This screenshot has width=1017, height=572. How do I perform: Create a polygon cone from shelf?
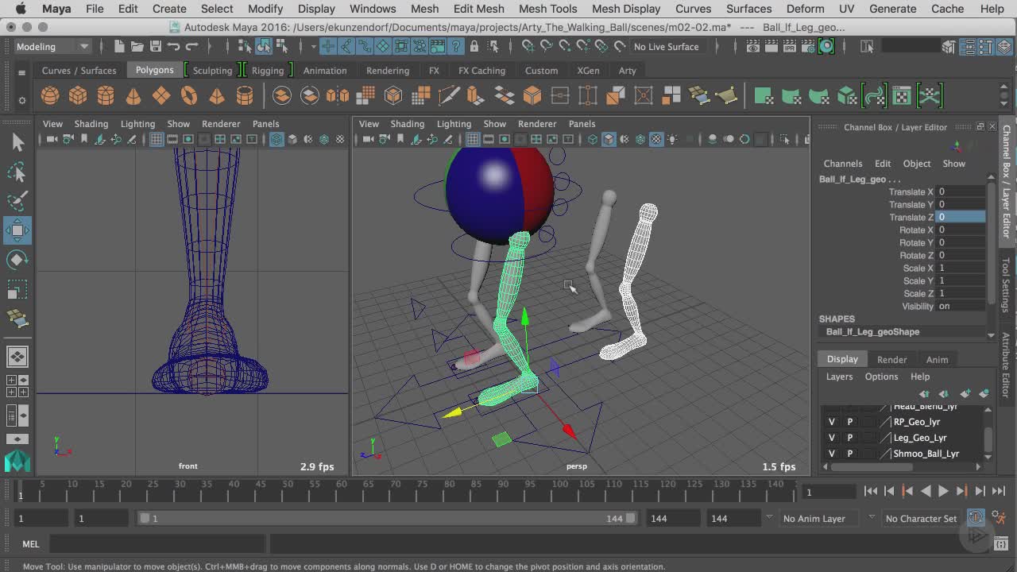click(x=133, y=96)
